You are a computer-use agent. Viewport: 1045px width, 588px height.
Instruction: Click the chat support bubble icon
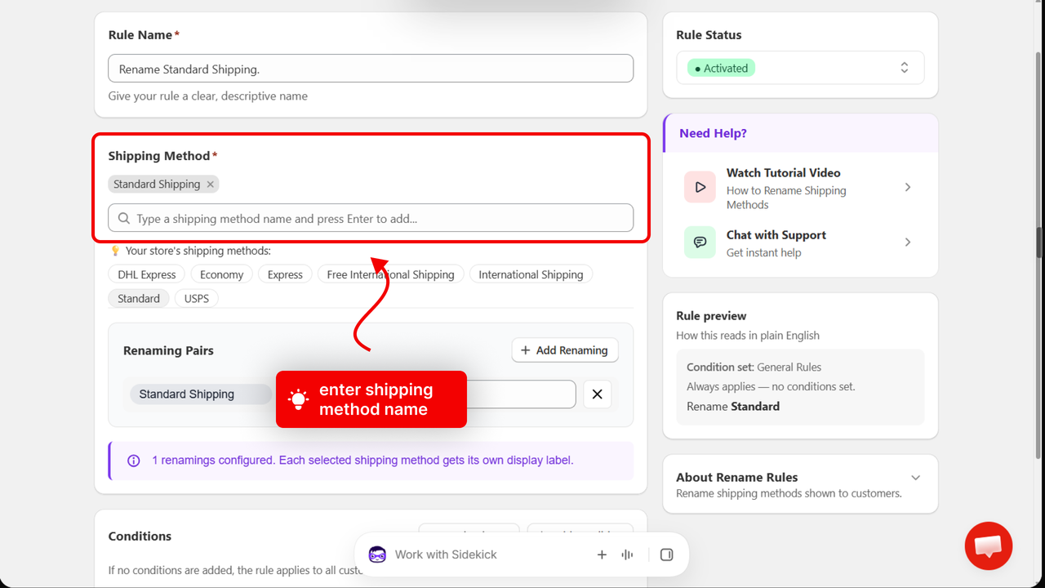700,243
